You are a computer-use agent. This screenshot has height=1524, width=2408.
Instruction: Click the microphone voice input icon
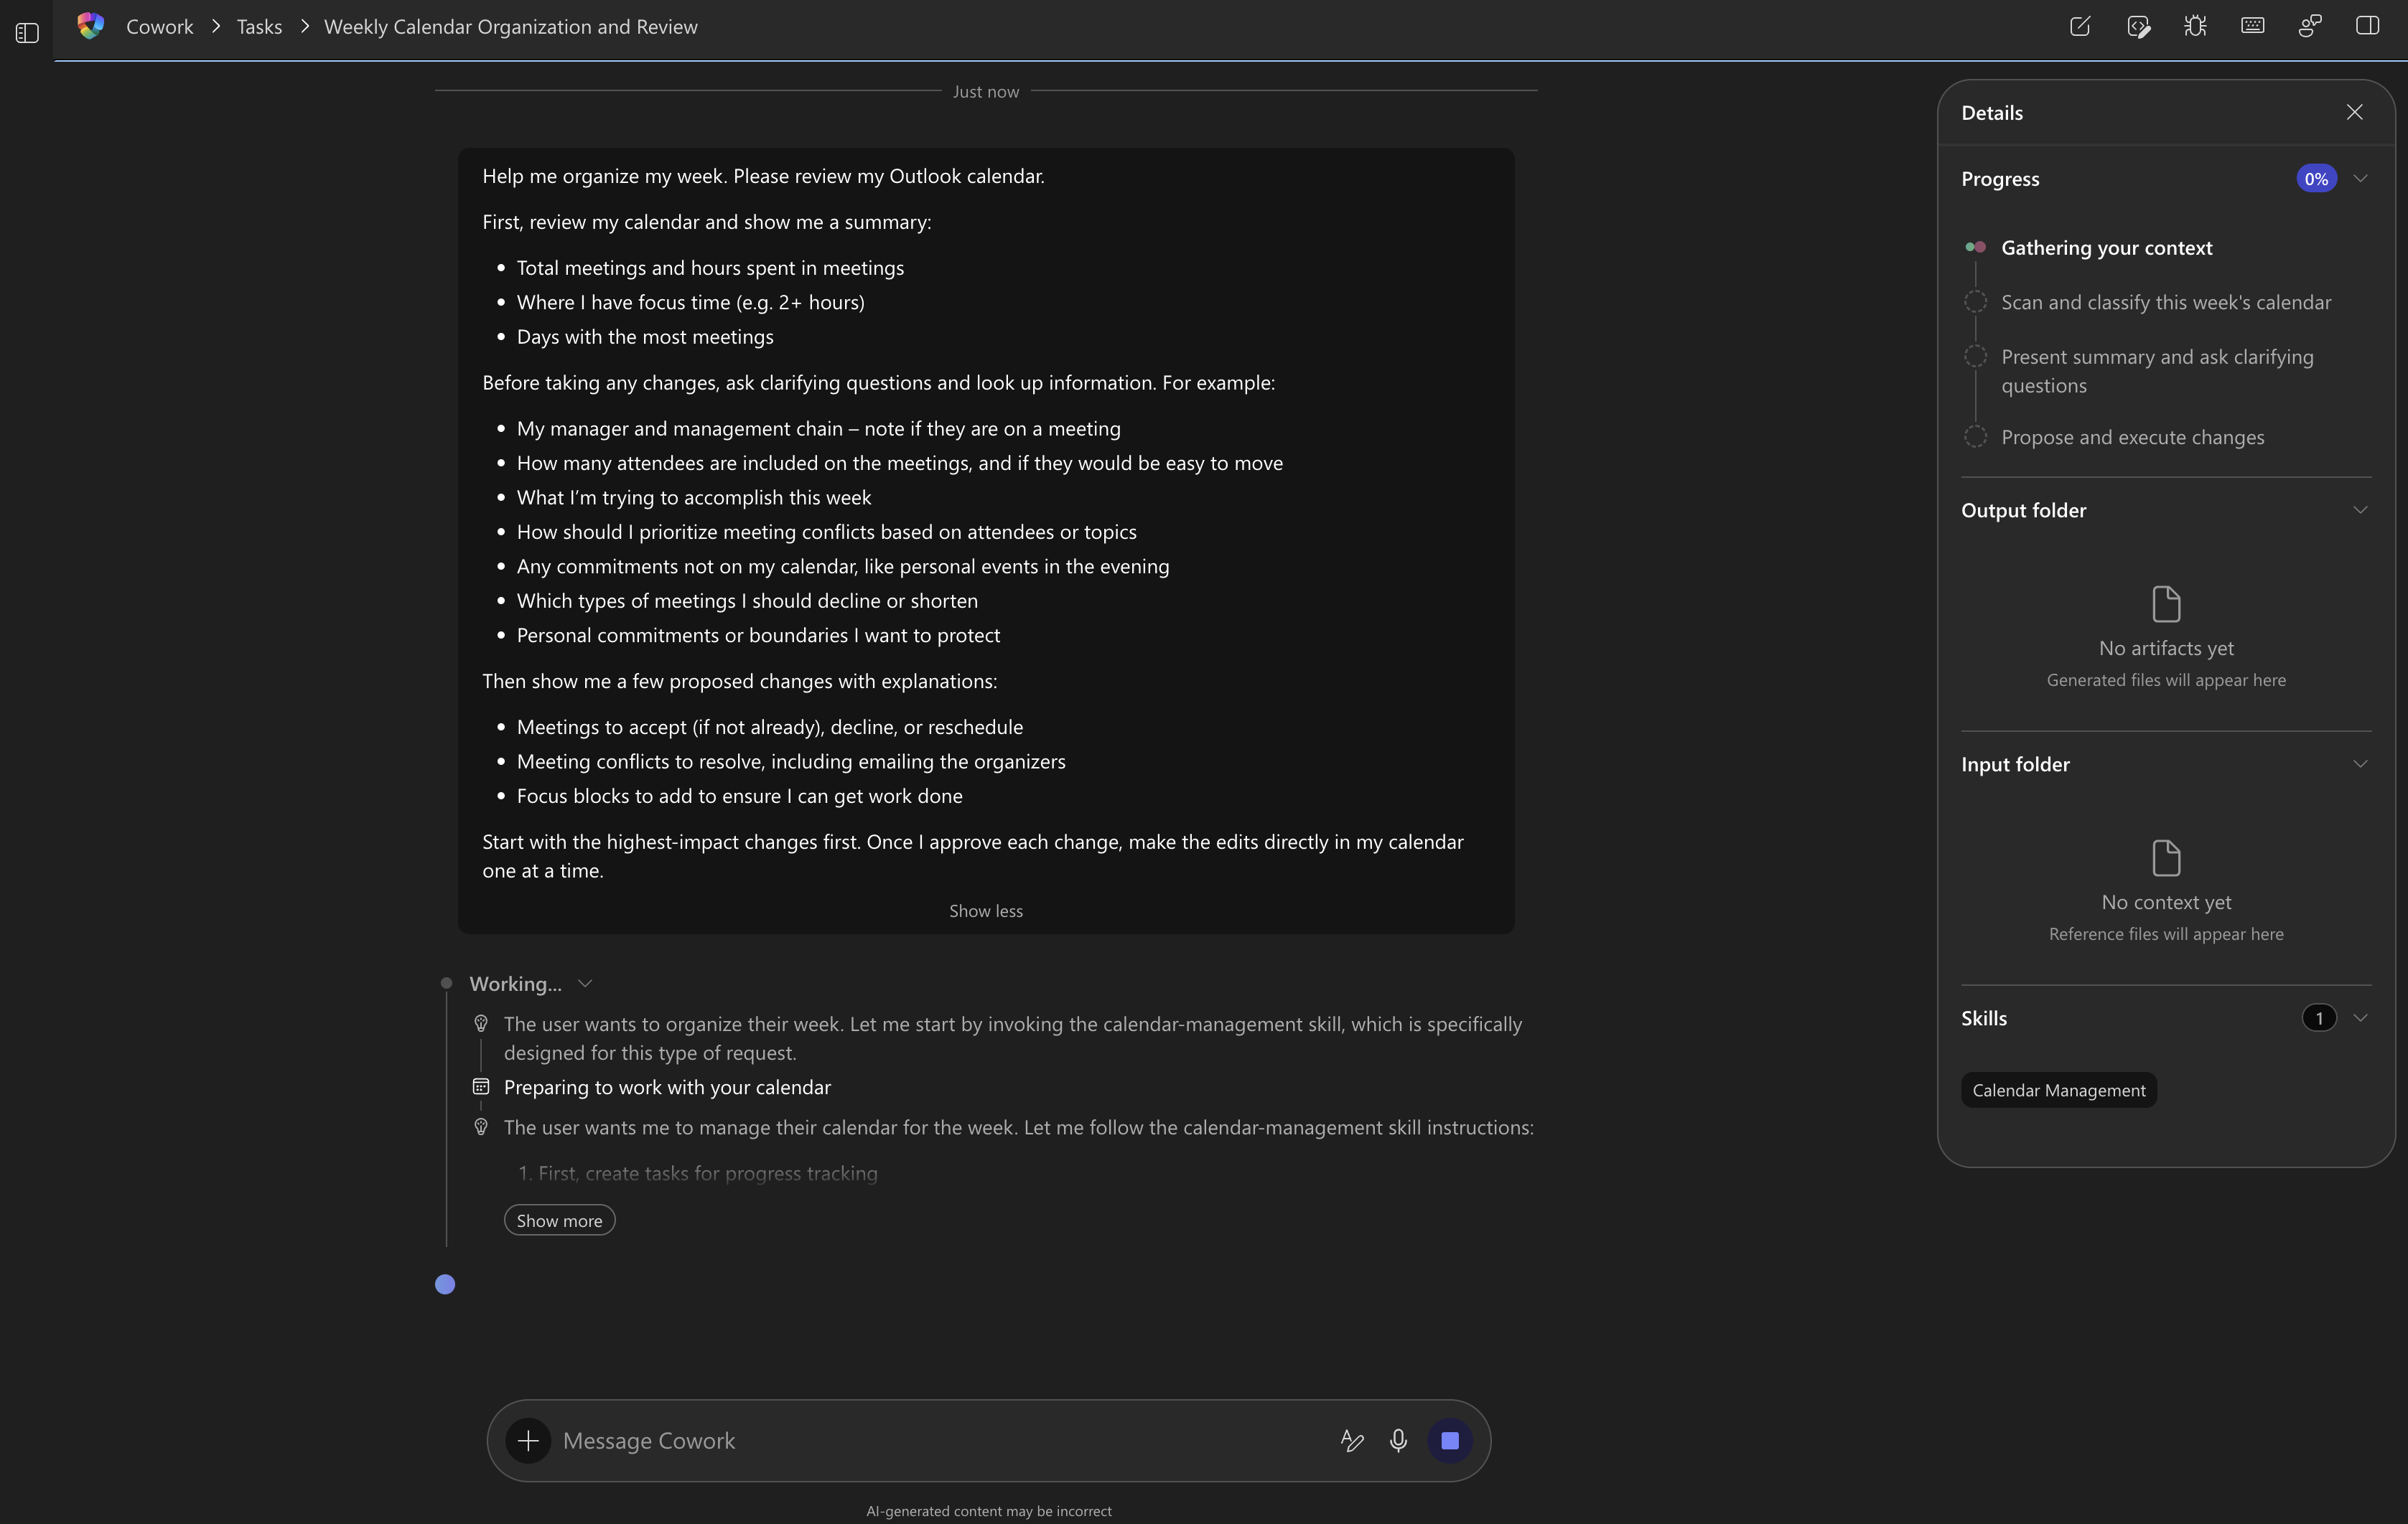tap(1398, 1440)
